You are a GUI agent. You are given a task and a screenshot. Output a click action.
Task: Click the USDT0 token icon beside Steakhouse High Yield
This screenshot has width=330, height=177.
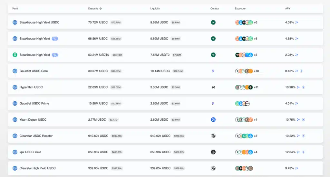click(15, 55)
